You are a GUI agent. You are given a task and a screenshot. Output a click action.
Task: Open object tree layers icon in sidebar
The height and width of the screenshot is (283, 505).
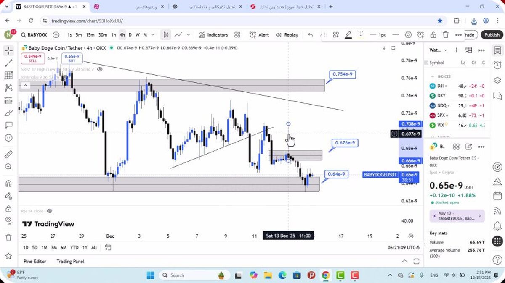coord(497,80)
